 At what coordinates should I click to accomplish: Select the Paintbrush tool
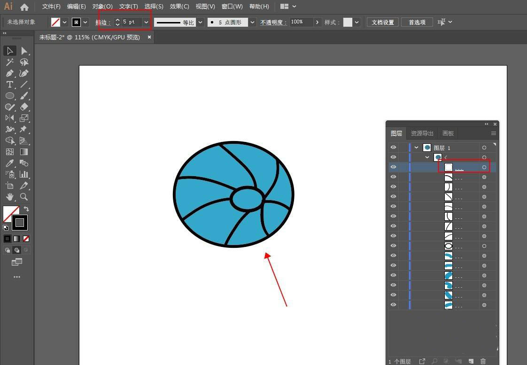tap(24, 96)
